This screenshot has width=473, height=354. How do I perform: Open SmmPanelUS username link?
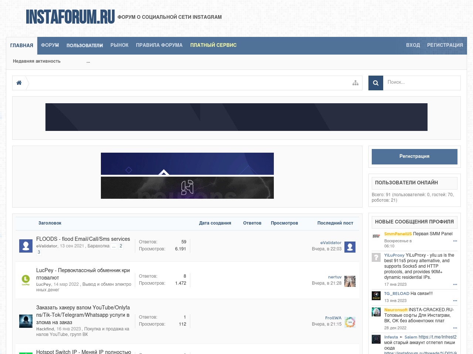point(398,234)
